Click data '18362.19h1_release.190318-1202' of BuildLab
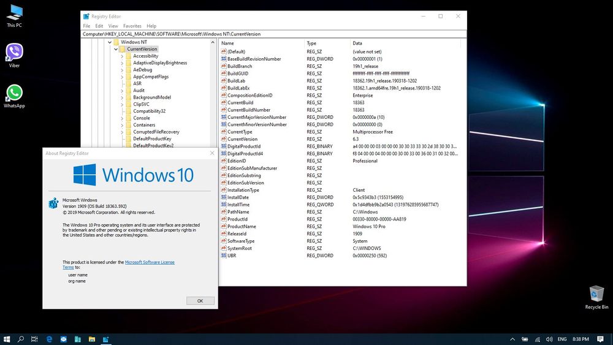Image resolution: width=613 pixels, height=345 pixels. [385, 81]
